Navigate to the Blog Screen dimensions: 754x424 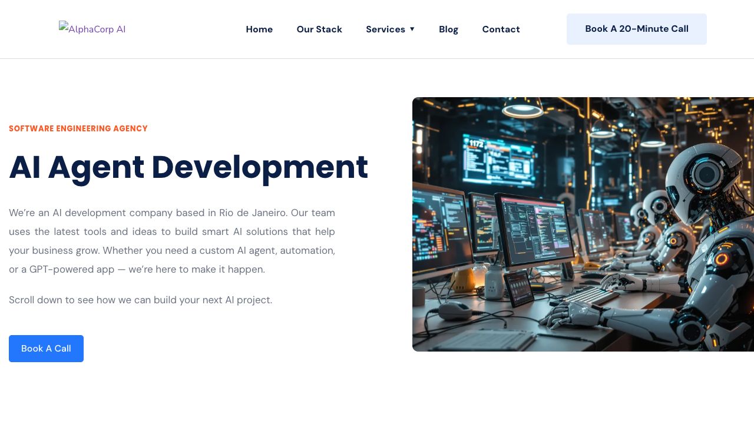coord(448,29)
